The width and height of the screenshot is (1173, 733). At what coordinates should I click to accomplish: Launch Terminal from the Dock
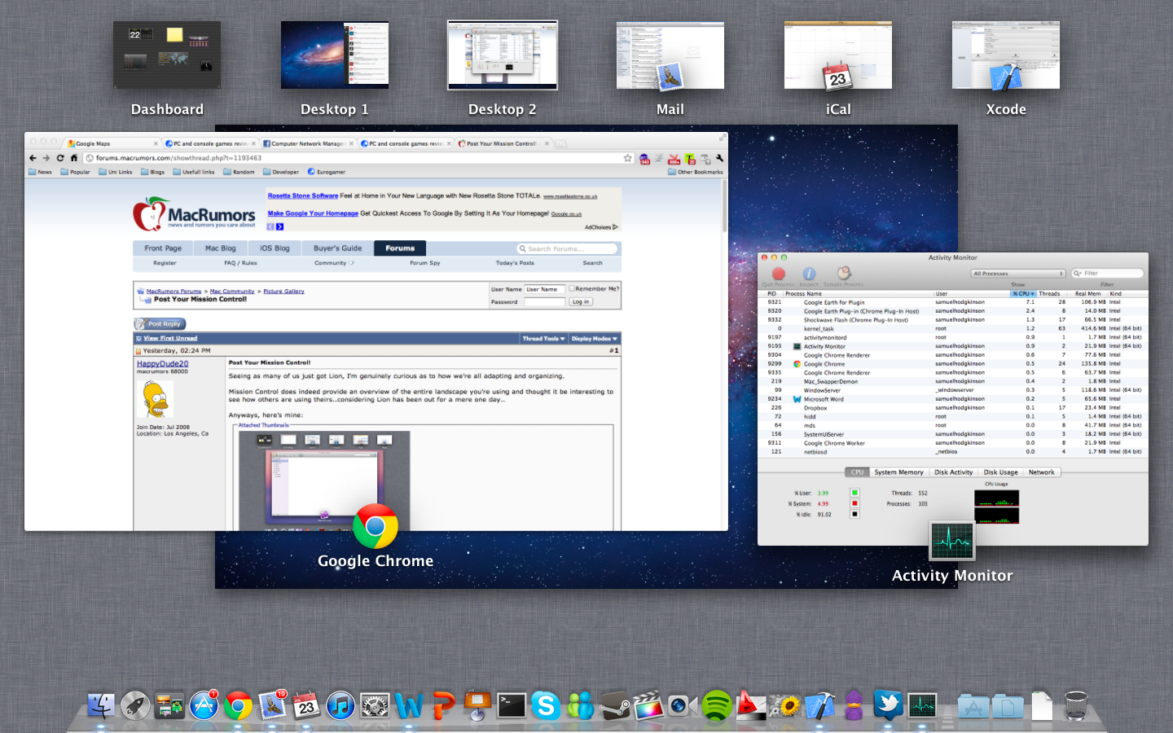pyautogui.click(x=512, y=705)
